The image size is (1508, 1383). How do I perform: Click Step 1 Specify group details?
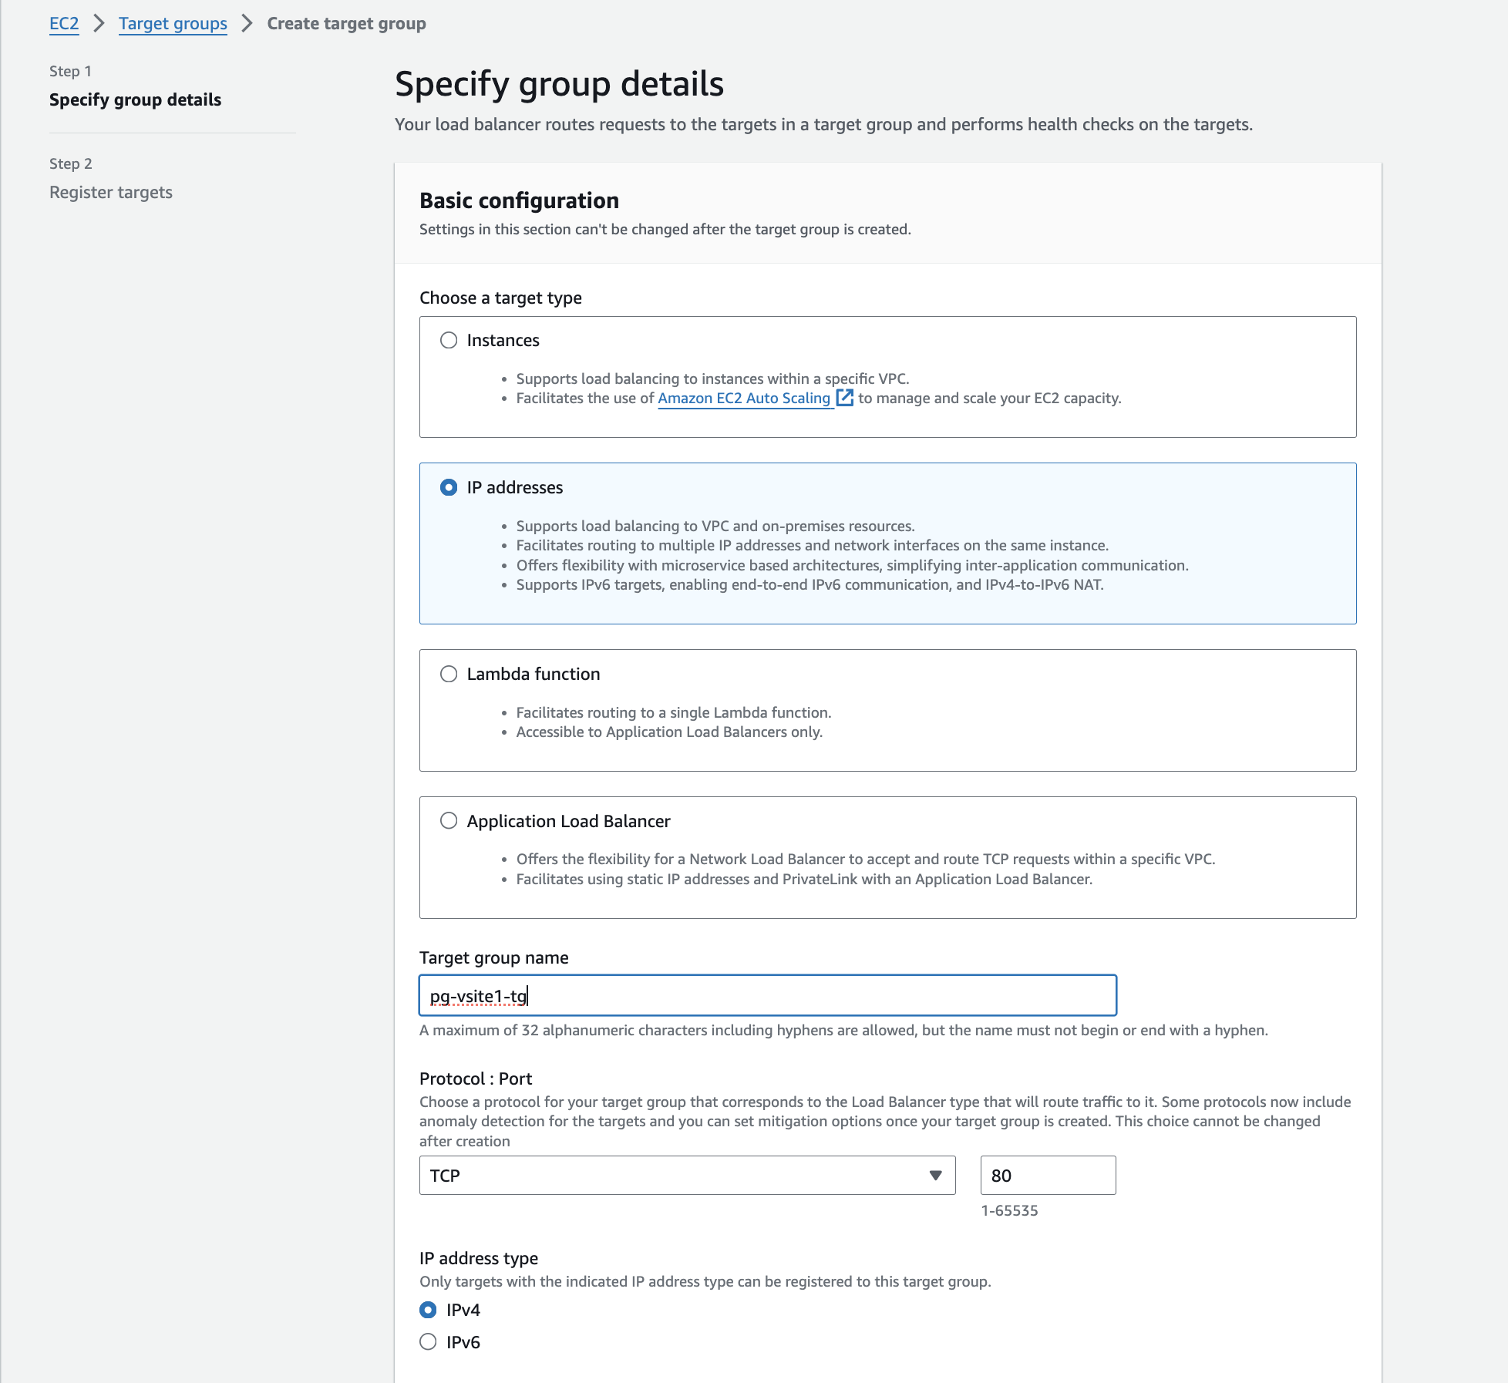click(135, 99)
